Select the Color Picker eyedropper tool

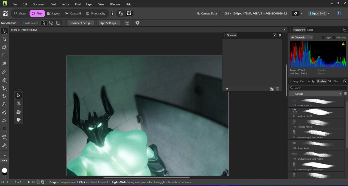point(4,145)
